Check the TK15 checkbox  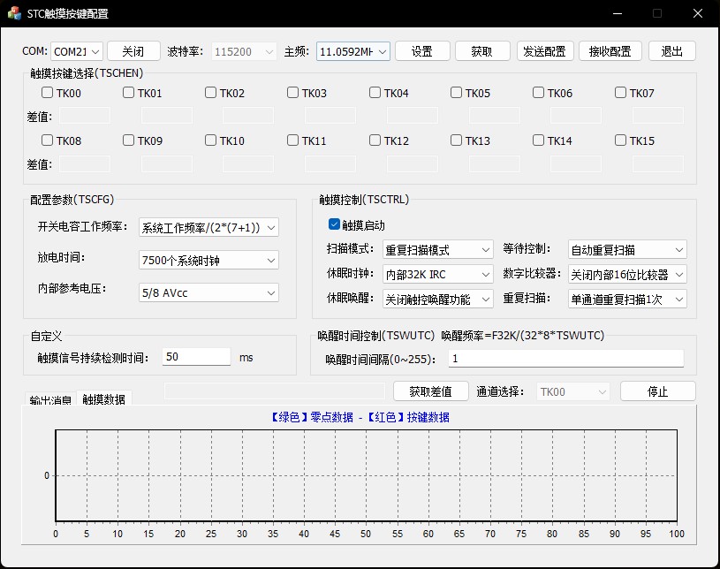[x=621, y=140]
